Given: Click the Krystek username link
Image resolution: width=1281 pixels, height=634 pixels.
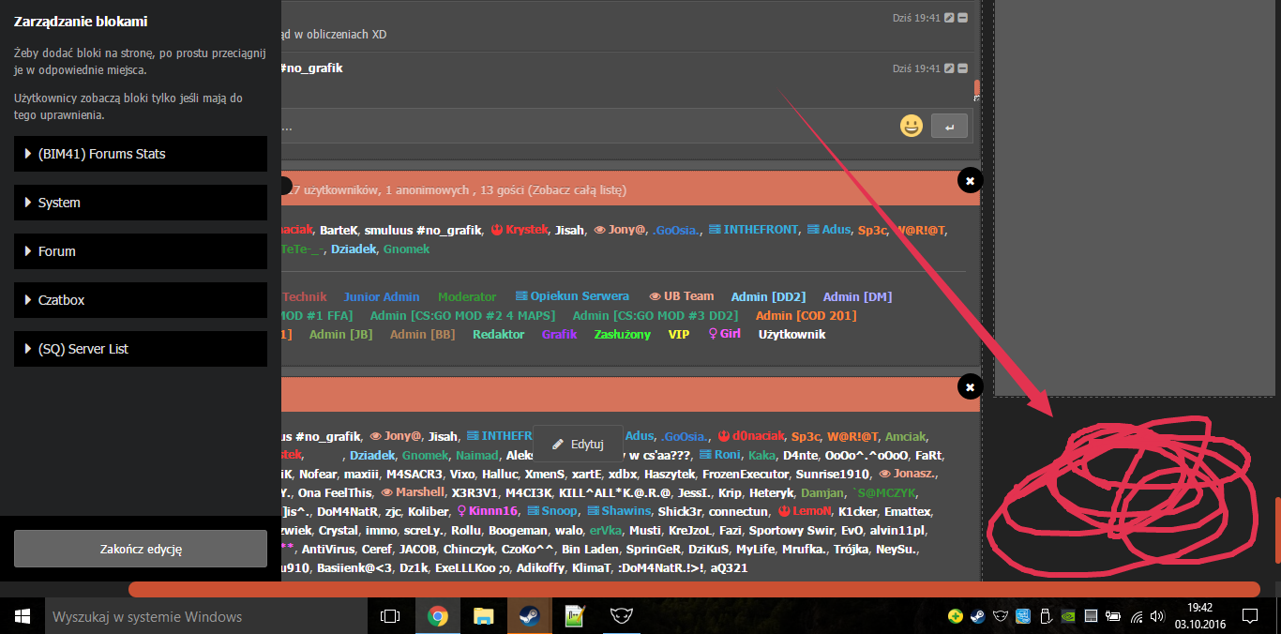Looking at the screenshot, I should click(526, 230).
